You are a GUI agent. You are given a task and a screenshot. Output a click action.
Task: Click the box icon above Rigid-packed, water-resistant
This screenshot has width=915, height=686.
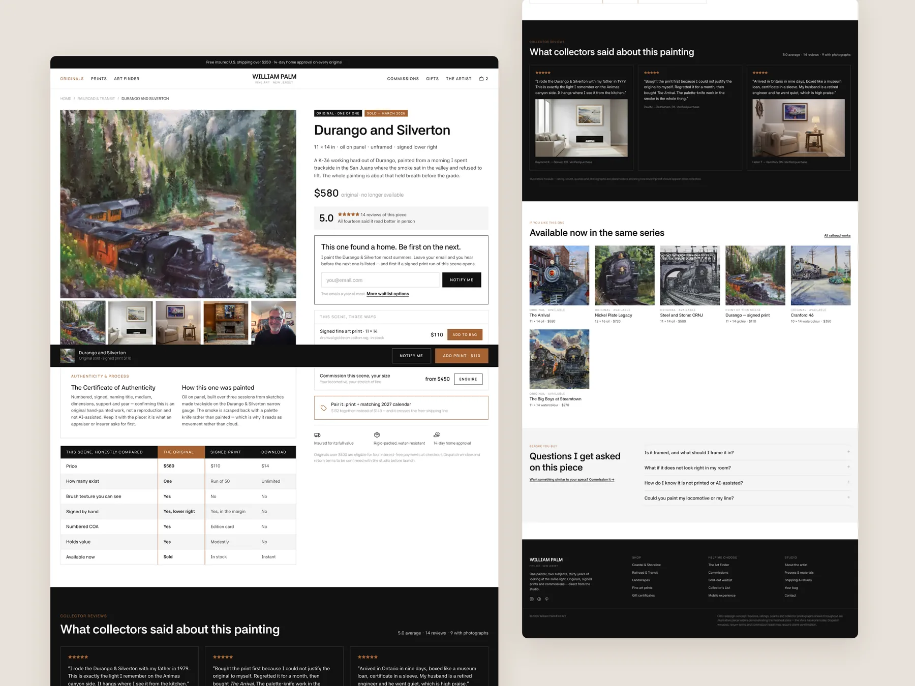[x=377, y=435]
